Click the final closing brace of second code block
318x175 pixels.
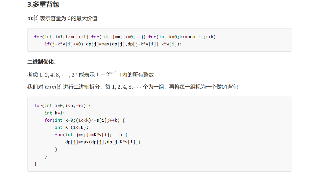[36, 164]
